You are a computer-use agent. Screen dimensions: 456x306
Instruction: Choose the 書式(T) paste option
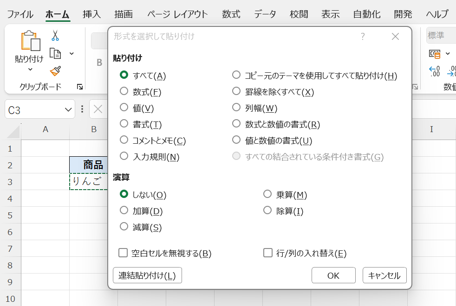click(x=124, y=124)
